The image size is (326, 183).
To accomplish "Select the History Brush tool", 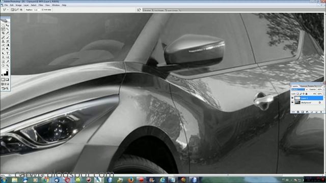I will (x=8, y=41).
